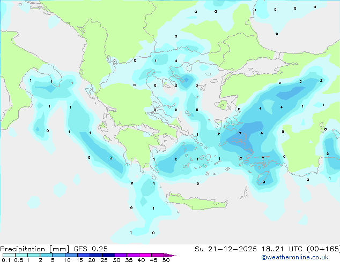This screenshot has width=340, height=262.
Task: Click the '20' legend tick label
Action: 92,260
